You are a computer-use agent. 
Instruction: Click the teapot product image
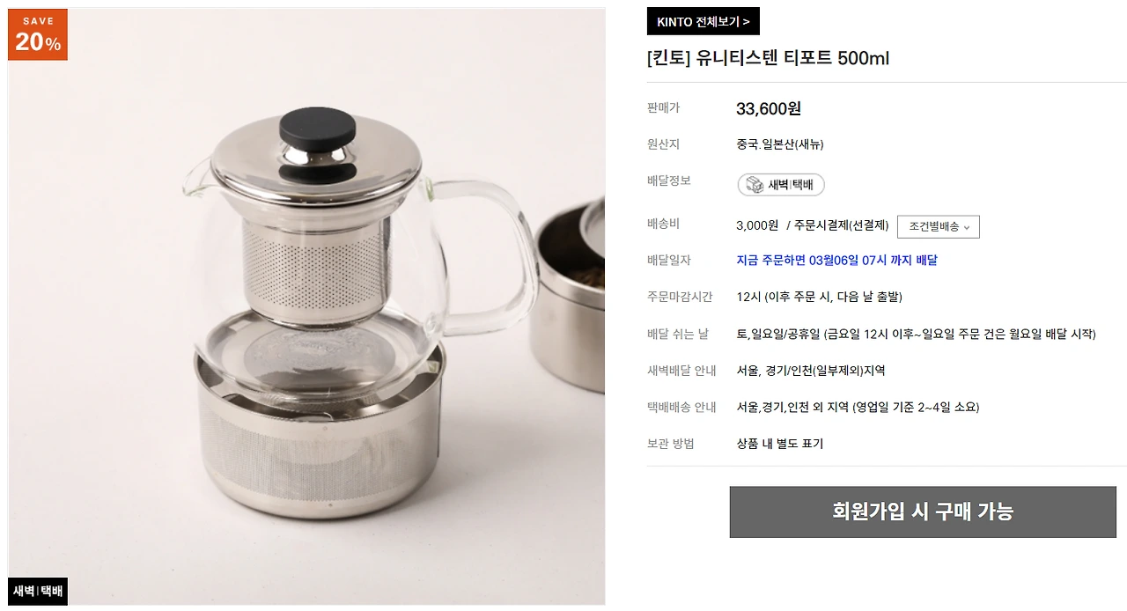point(307,307)
